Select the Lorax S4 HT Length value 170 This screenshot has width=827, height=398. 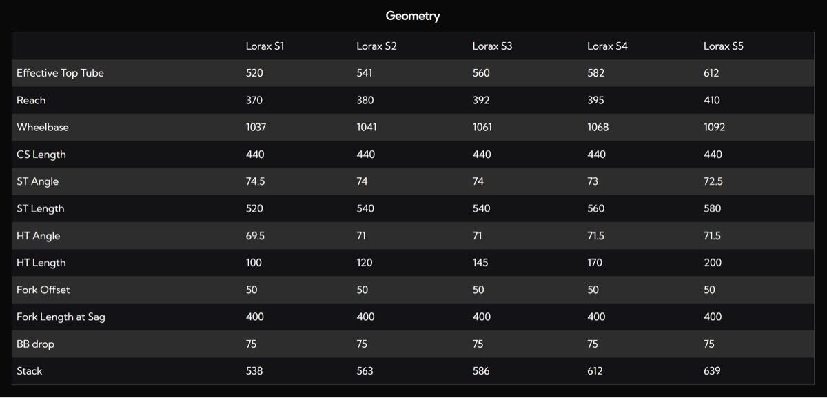tap(595, 263)
